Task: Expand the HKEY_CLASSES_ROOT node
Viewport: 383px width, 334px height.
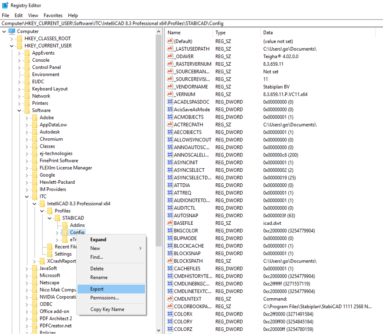Action: [x=11, y=39]
